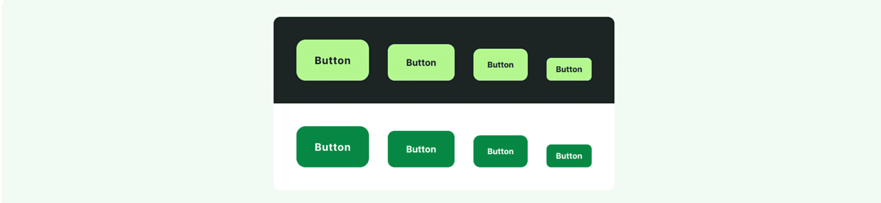Select the third light green Button on dark panel
The image size is (881, 203).
coord(500,65)
